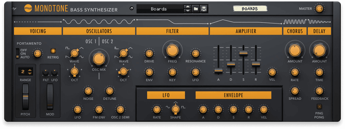Click the filter KEY tracking knob
The height and width of the screenshot is (129, 345).
172,72
